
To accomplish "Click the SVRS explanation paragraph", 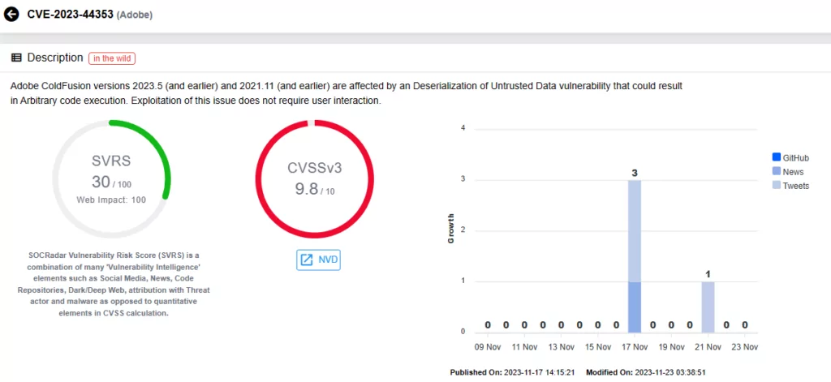I will click(x=112, y=284).
